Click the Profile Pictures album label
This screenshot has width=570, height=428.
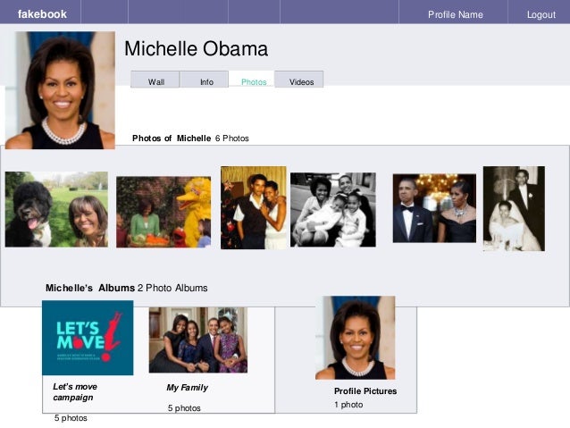(365, 391)
